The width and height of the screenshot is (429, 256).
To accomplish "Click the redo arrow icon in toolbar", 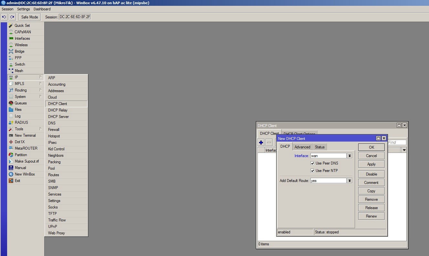I will click(x=12, y=17).
